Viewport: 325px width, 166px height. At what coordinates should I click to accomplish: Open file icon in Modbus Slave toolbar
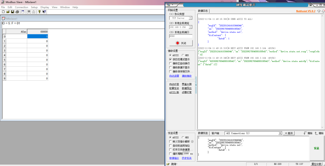(8, 12)
